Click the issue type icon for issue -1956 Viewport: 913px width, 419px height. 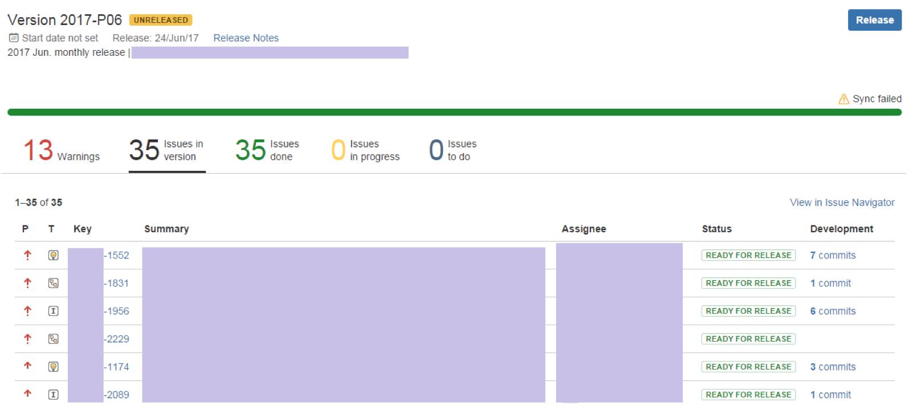pyautogui.click(x=53, y=311)
